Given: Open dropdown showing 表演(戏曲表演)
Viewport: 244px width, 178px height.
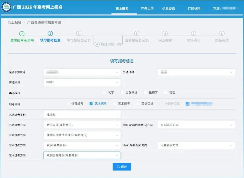Looking at the screenshot, I should pyautogui.click(x=82, y=145).
